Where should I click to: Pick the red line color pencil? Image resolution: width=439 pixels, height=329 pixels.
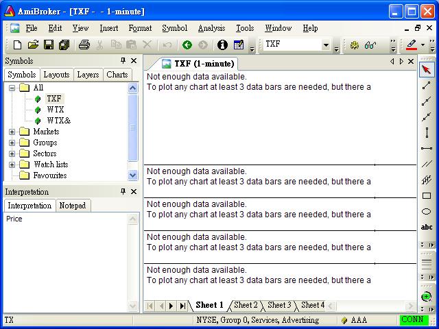[412, 45]
